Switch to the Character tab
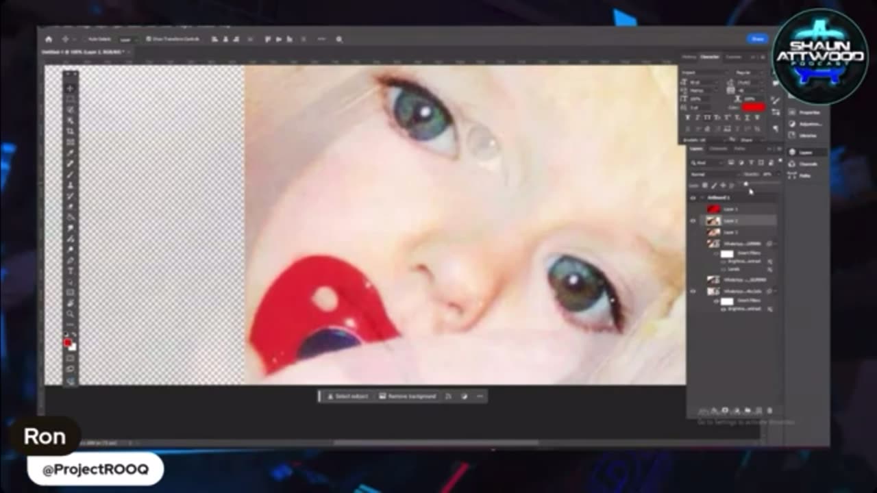877x493 pixels. coord(709,57)
